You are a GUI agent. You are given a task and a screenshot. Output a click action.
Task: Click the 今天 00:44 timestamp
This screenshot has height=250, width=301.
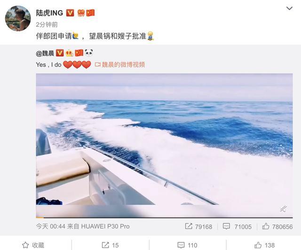[x=51, y=227]
